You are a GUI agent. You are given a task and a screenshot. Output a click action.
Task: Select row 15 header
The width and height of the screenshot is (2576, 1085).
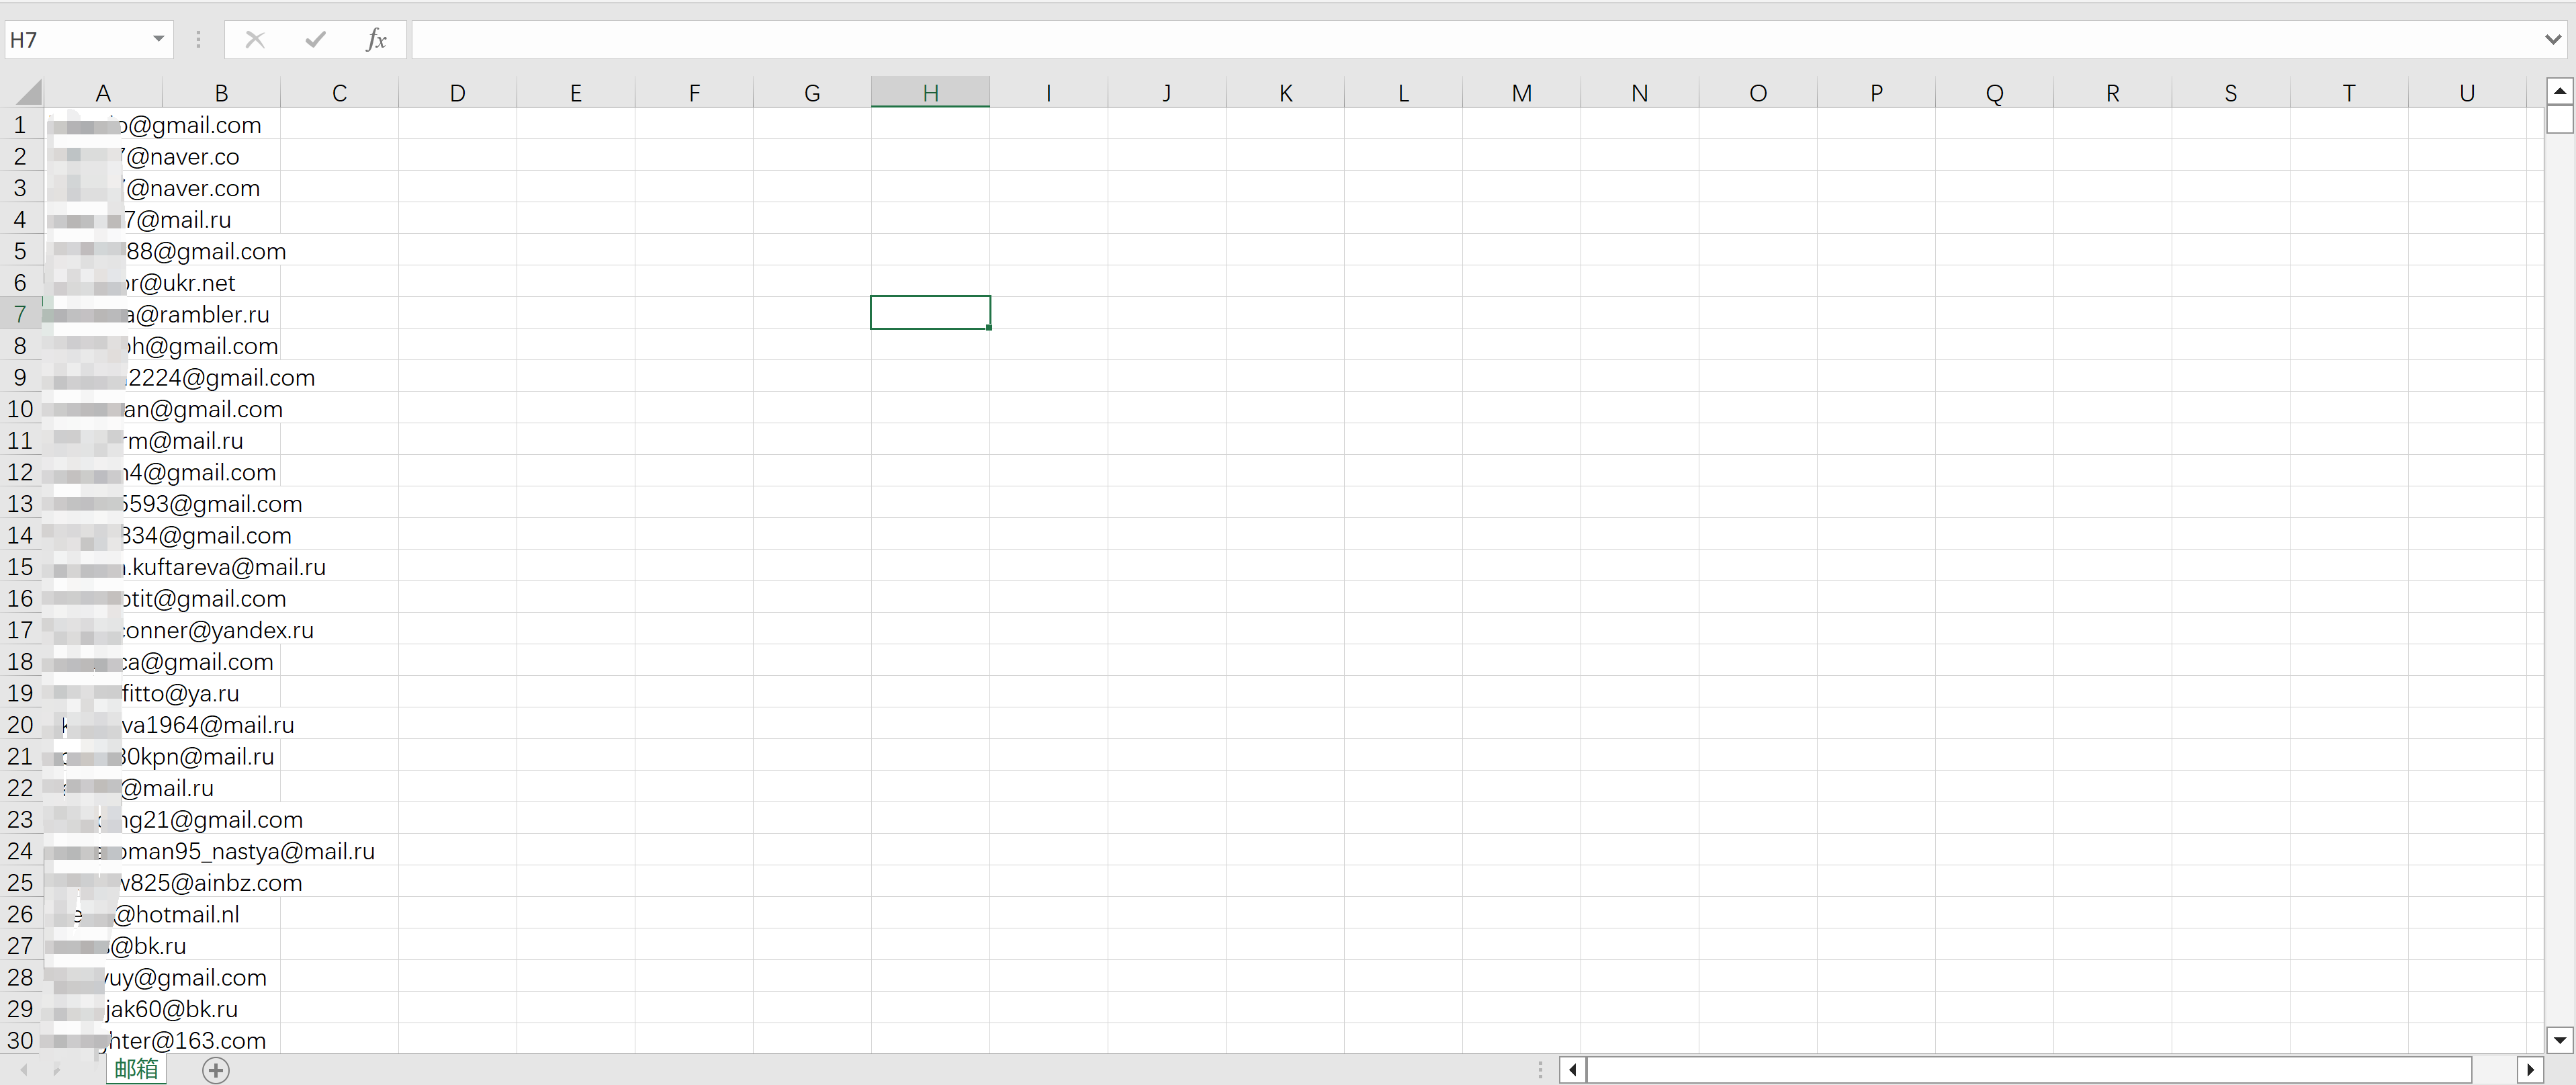(x=20, y=567)
